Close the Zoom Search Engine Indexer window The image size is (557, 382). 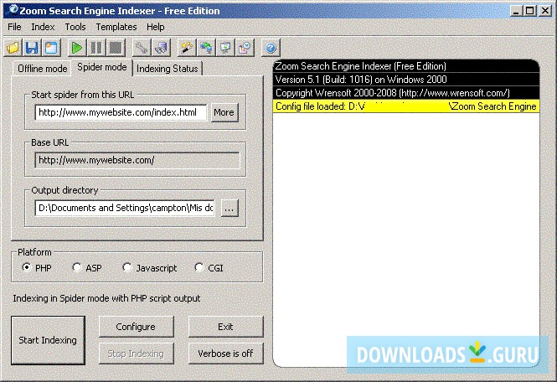point(544,11)
